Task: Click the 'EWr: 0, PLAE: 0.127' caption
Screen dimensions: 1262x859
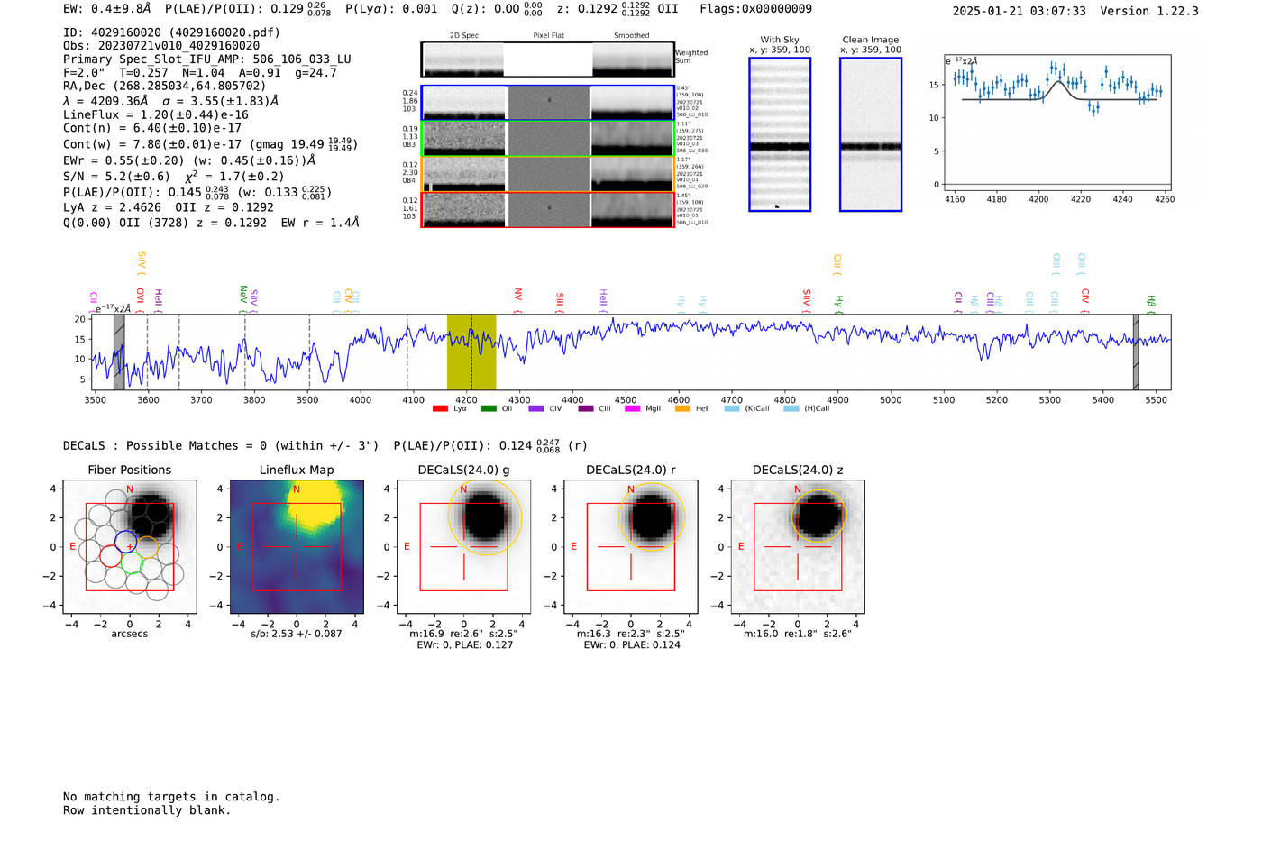Action: [465, 644]
